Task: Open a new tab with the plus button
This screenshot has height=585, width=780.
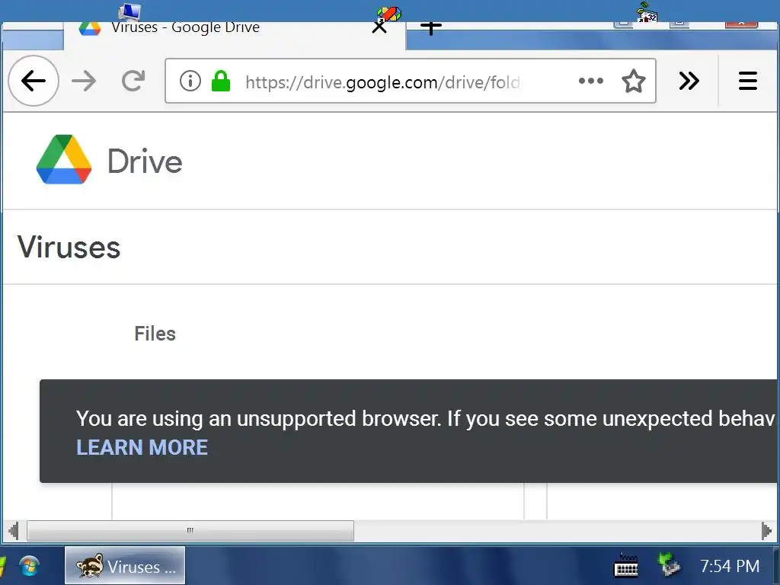Action: tap(431, 28)
